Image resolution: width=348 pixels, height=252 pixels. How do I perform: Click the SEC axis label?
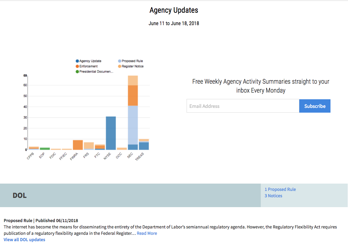pos(130,156)
